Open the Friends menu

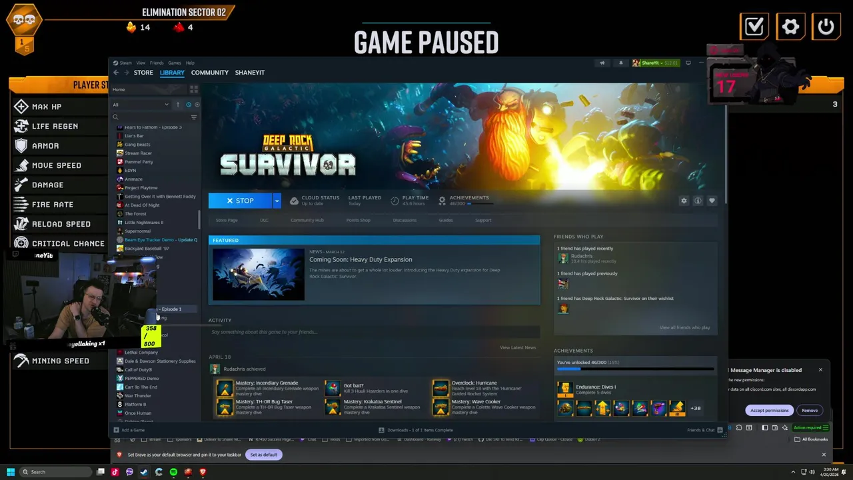point(157,63)
